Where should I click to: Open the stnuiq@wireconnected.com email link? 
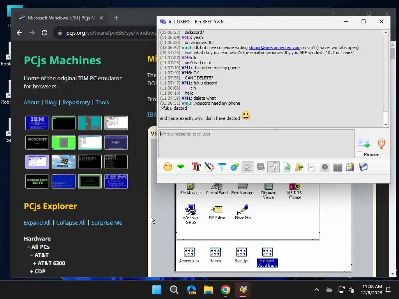274,47
